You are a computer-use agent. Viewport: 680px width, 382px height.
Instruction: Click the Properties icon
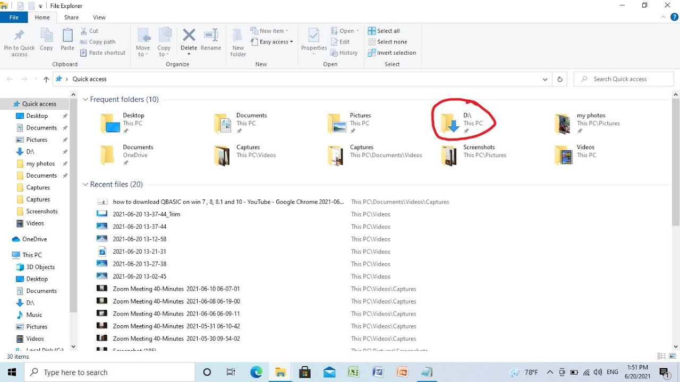pyautogui.click(x=314, y=36)
